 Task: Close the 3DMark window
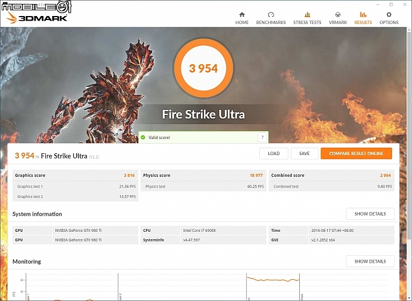[x=405, y=5]
